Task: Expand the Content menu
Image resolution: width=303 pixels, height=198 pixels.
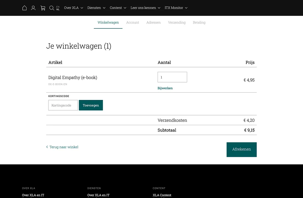Action: 118,8
